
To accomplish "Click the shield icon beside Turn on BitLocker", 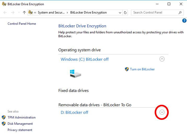I will pos(127,69).
